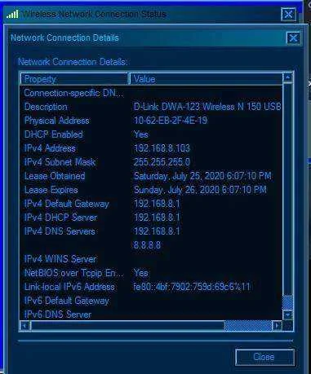311x374 pixels.
Task: Click the 192.168.8.103 value
Action: pos(162,148)
